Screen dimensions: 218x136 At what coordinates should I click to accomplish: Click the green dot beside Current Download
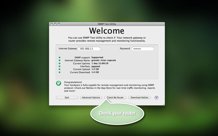59,72
